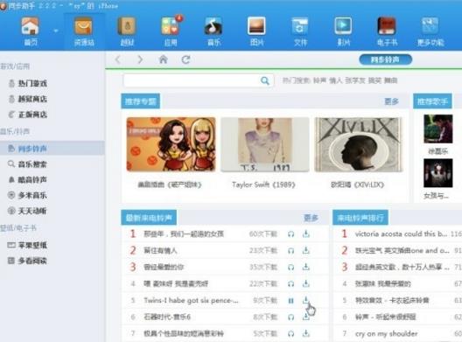Open the first recommended singer photo

click(x=438, y=129)
